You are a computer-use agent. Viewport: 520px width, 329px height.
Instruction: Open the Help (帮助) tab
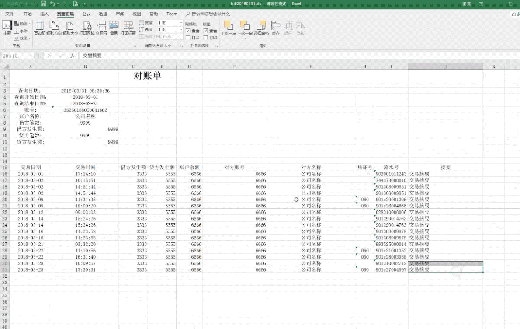tap(153, 14)
